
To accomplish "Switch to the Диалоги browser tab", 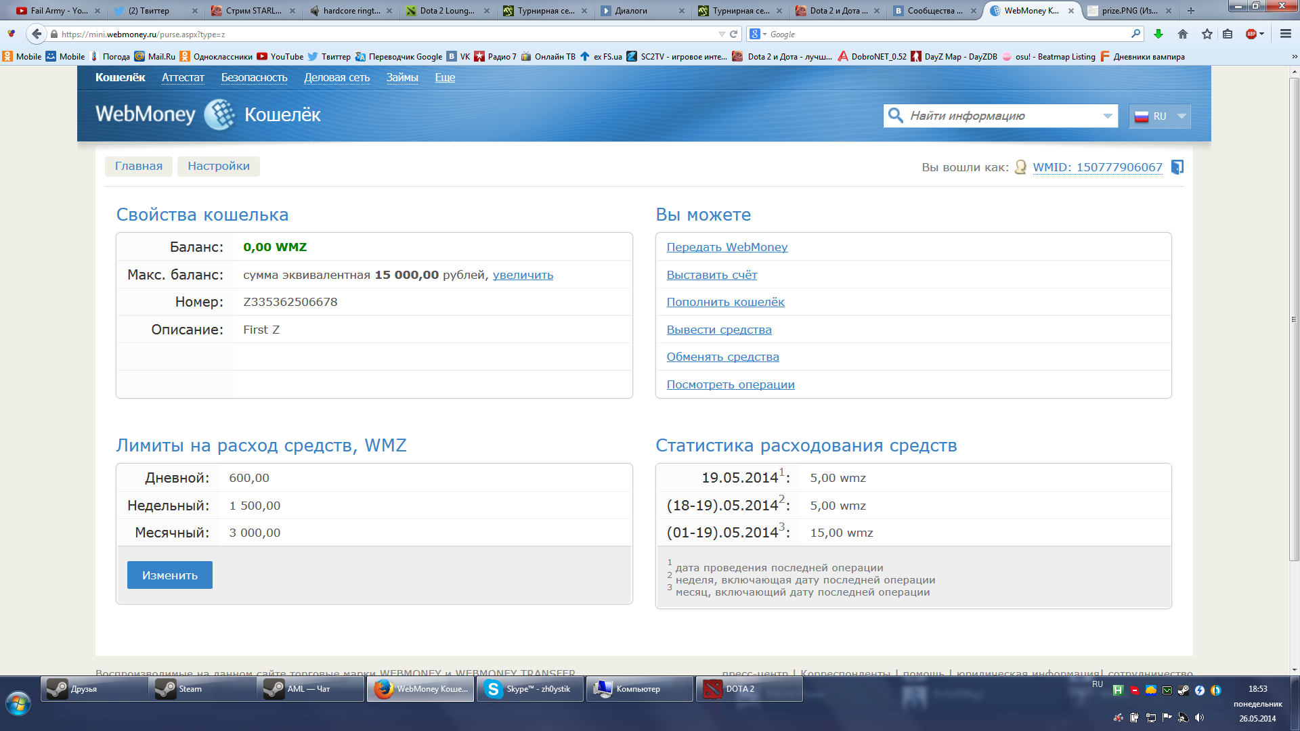I will pyautogui.click(x=642, y=11).
